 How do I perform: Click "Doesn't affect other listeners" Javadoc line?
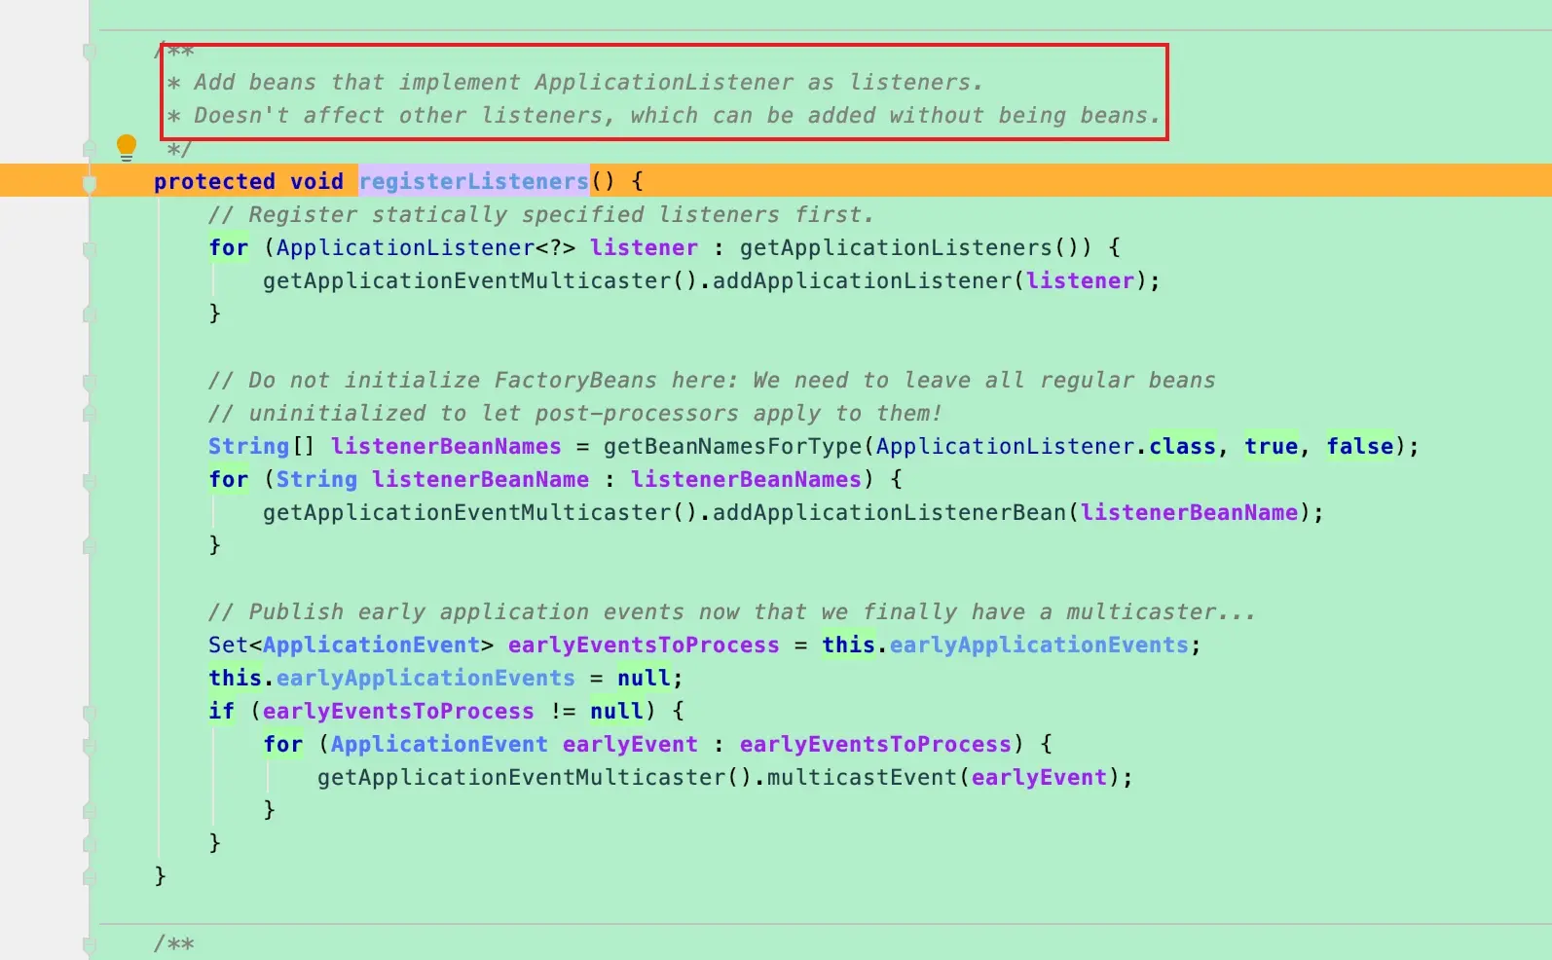click(x=664, y=115)
